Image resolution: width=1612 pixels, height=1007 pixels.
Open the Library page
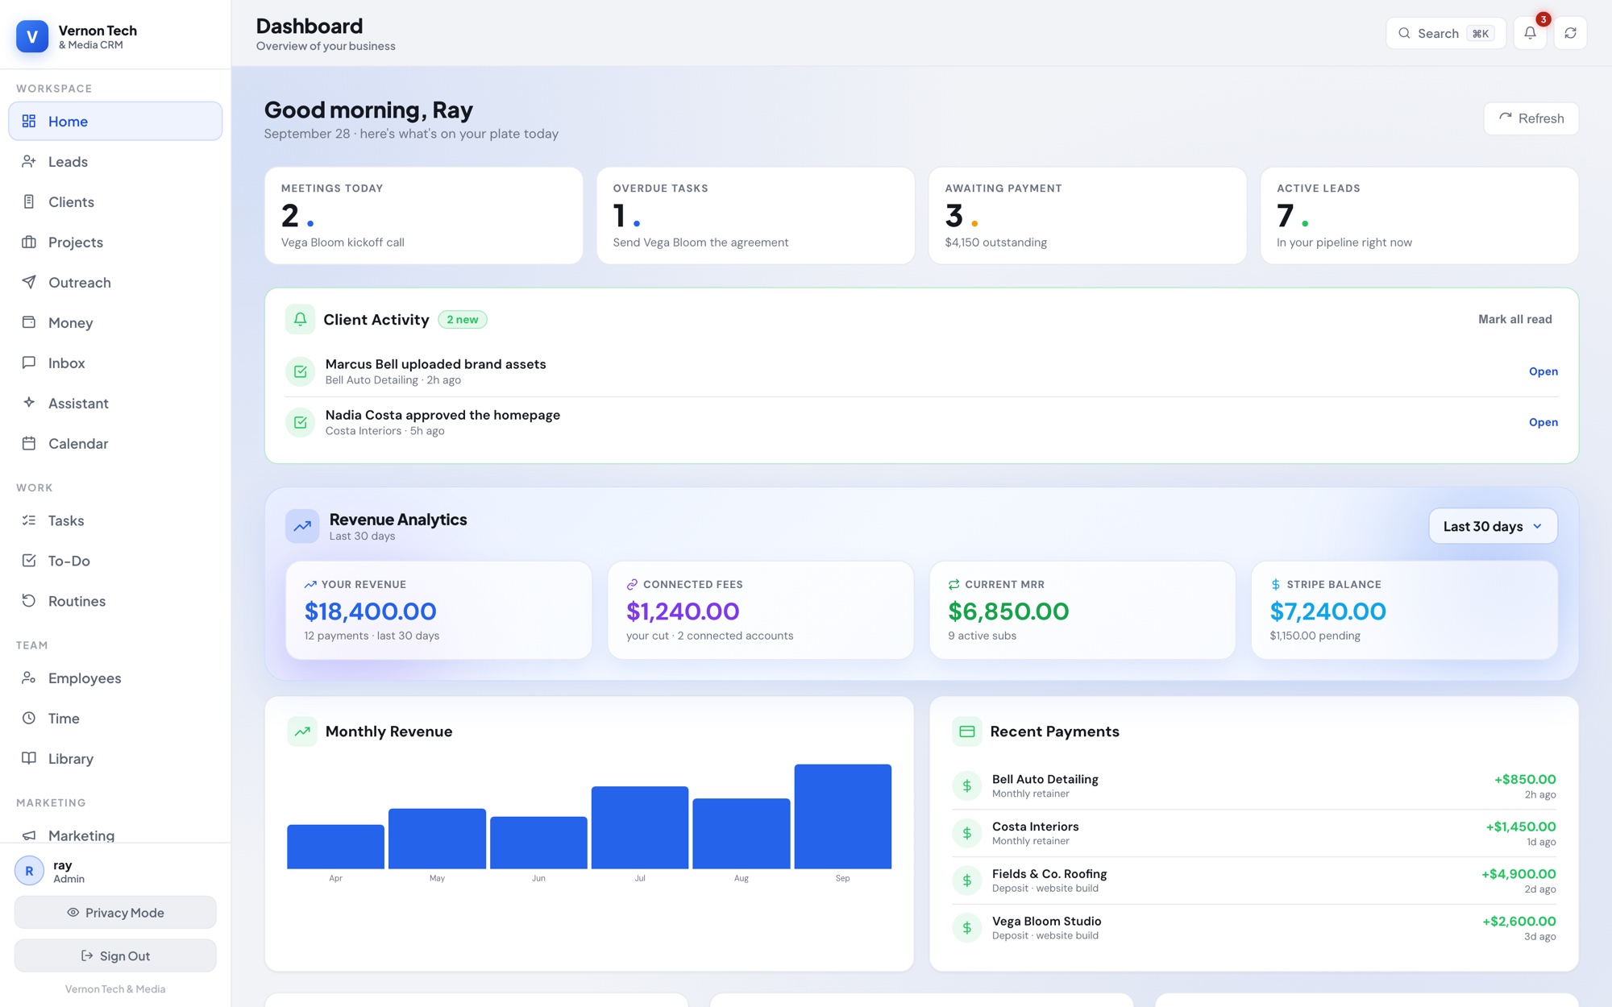click(x=115, y=759)
